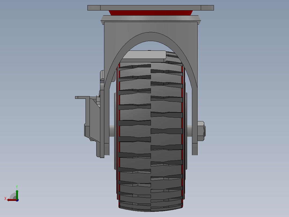Viewport: 289px width, 217px height.
Task: Click the red X axis arrow on triad
Action: click(12, 200)
